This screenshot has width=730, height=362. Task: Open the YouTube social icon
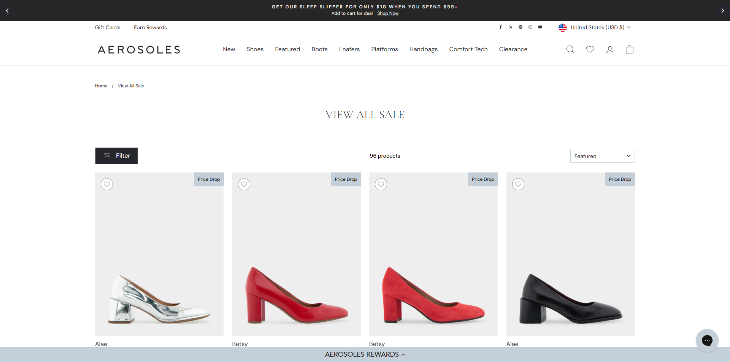tap(540, 27)
